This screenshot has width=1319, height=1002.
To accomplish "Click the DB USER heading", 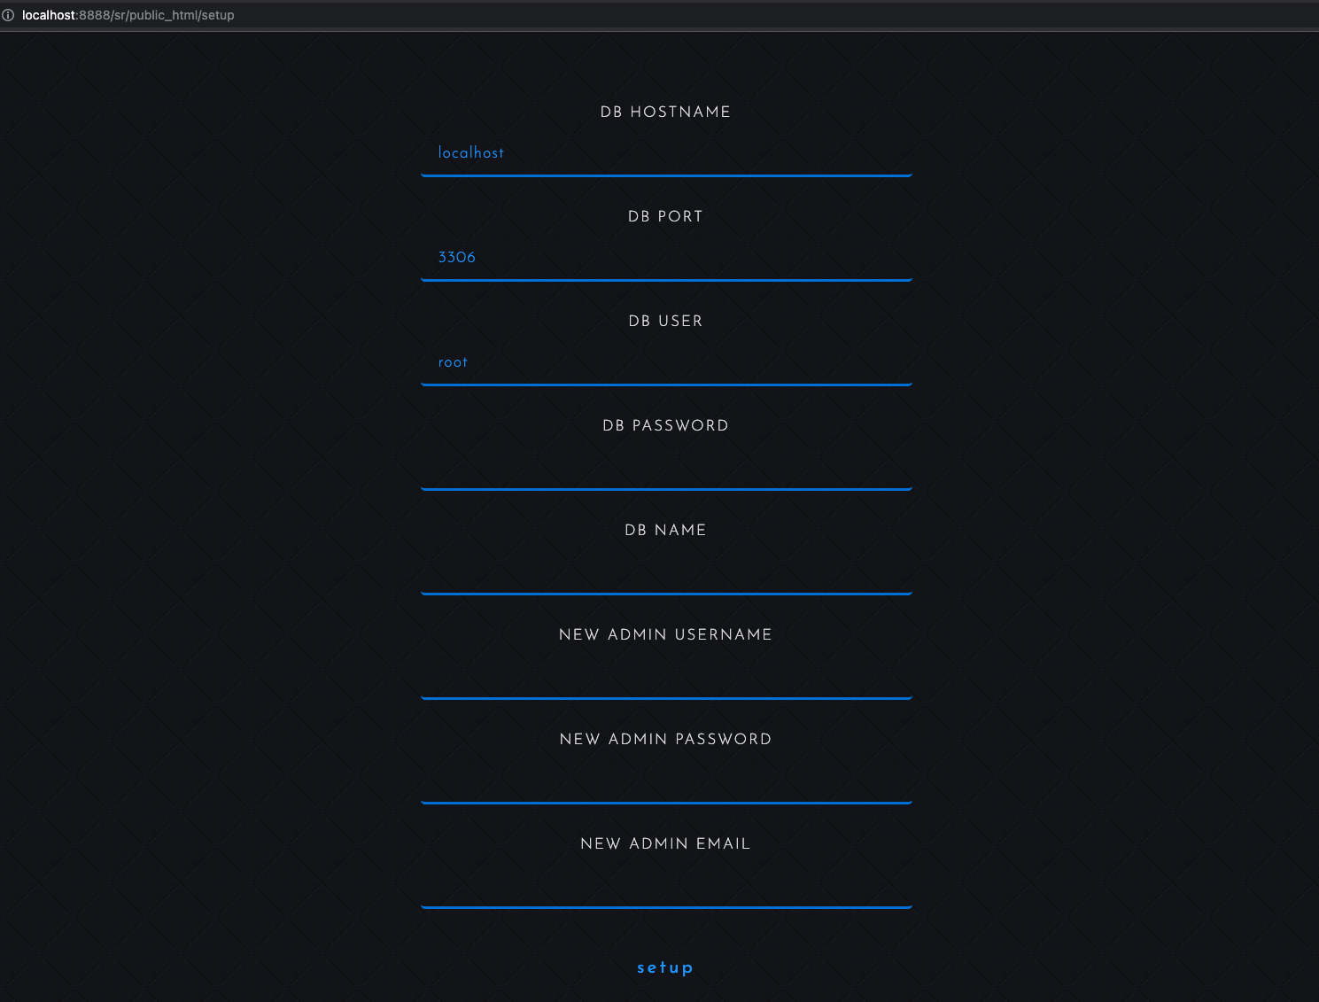I will click(665, 321).
